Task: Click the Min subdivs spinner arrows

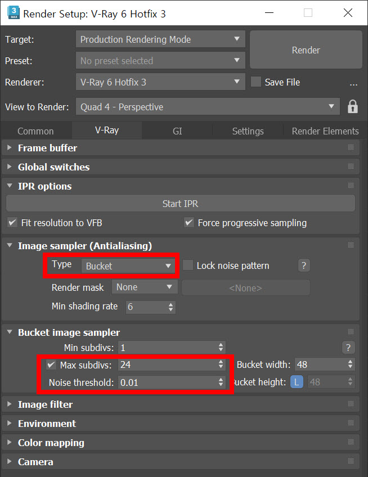Action: (221, 348)
